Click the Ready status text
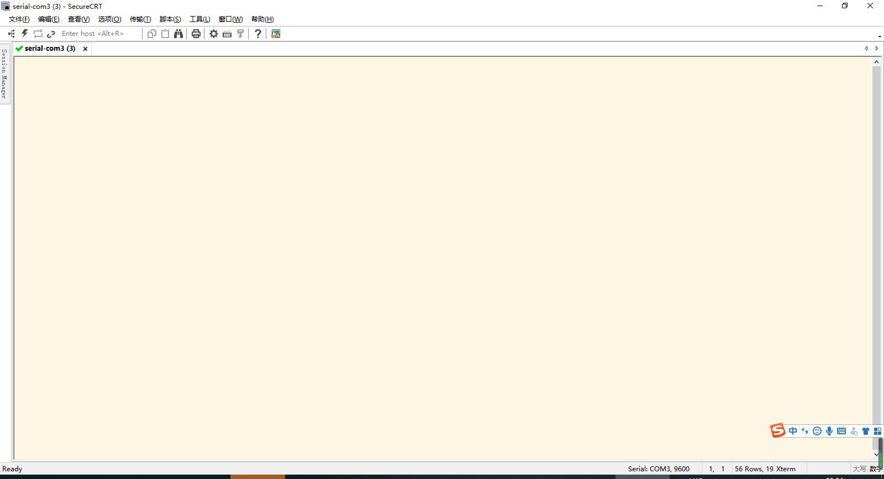Image resolution: width=884 pixels, height=479 pixels. pyautogui.click(x=13, y=469)
